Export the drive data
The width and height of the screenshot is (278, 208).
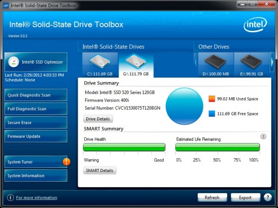pos(246,197)
